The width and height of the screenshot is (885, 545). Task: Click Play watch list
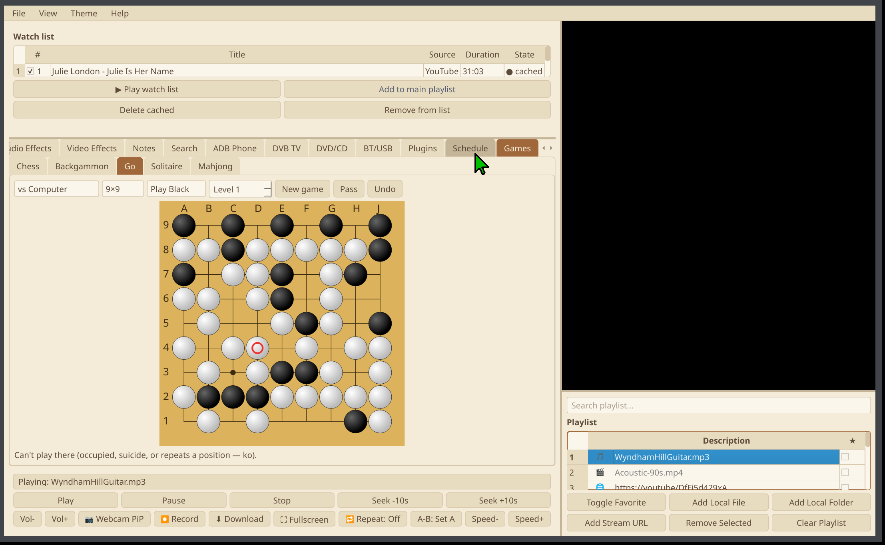[x=147, y=89]
